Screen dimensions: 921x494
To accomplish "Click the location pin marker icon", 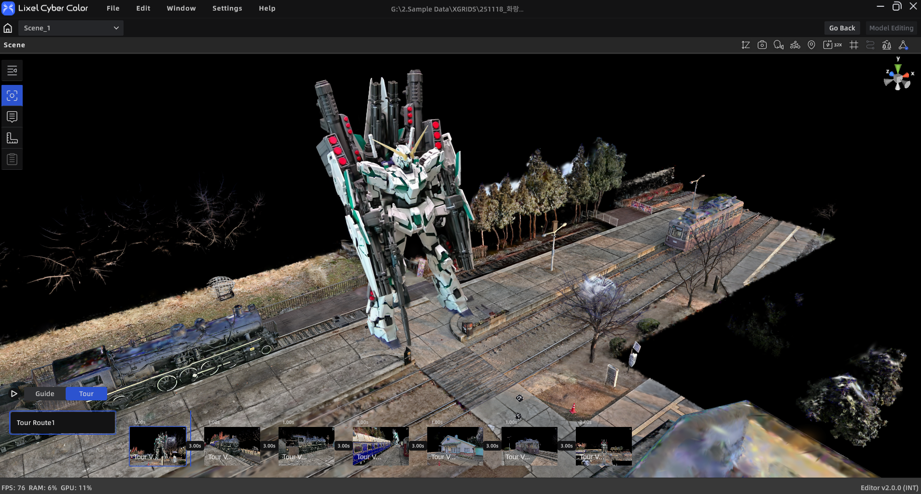I will pyautogui.click(x=811, y=45).
